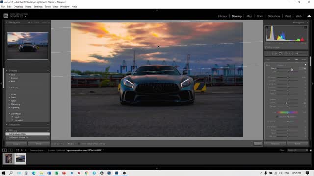Switch to the Slideshow module
Screen dimensions: 314x176
(274, 16)
